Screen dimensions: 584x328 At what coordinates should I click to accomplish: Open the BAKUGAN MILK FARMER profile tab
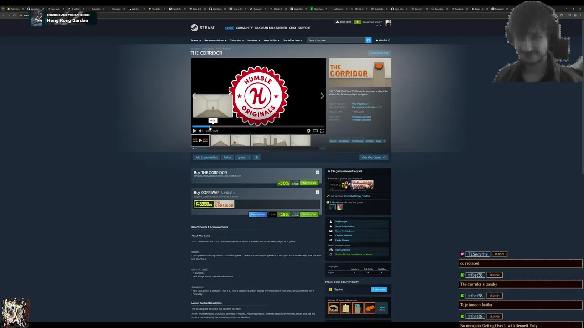[271, 28]
